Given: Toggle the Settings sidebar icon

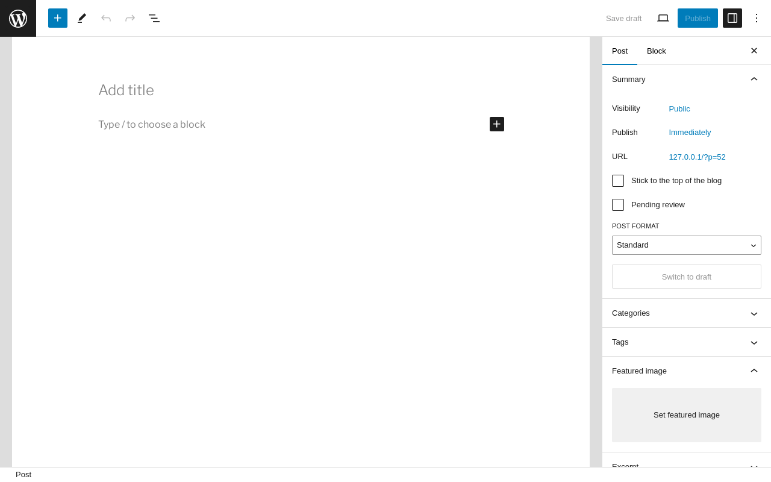Looking at the screenshot, I should point(732,18).
